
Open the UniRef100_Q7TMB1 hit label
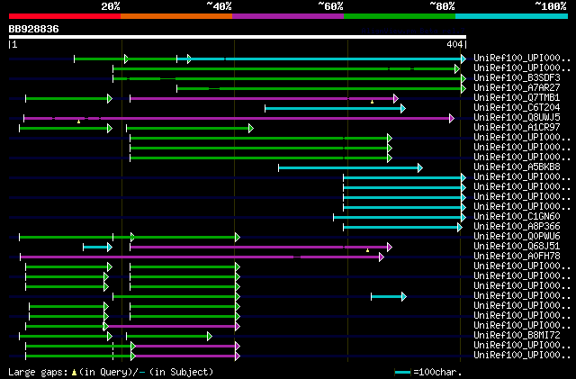tap(517, 98)
